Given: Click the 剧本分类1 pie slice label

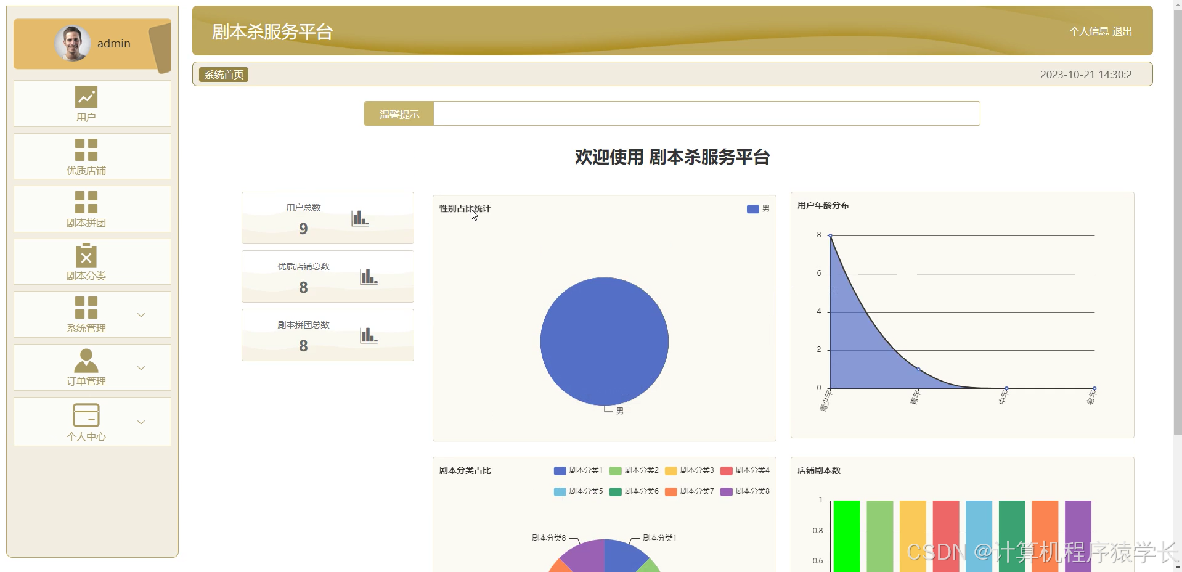Looking at the screenshot, I should coord(659,538).
